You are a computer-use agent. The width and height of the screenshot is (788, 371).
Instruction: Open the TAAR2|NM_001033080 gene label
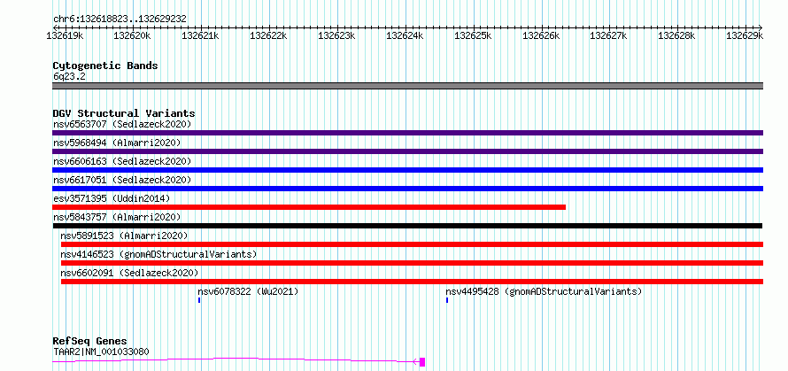(101, 352)
